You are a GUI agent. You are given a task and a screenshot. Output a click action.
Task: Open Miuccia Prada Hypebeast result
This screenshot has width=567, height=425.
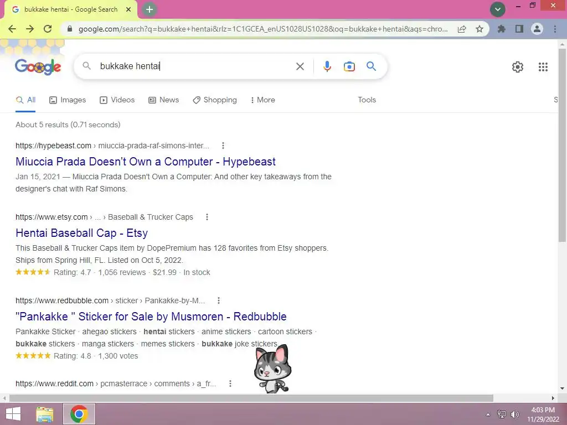pyautogui.click(x=146, y=162)
